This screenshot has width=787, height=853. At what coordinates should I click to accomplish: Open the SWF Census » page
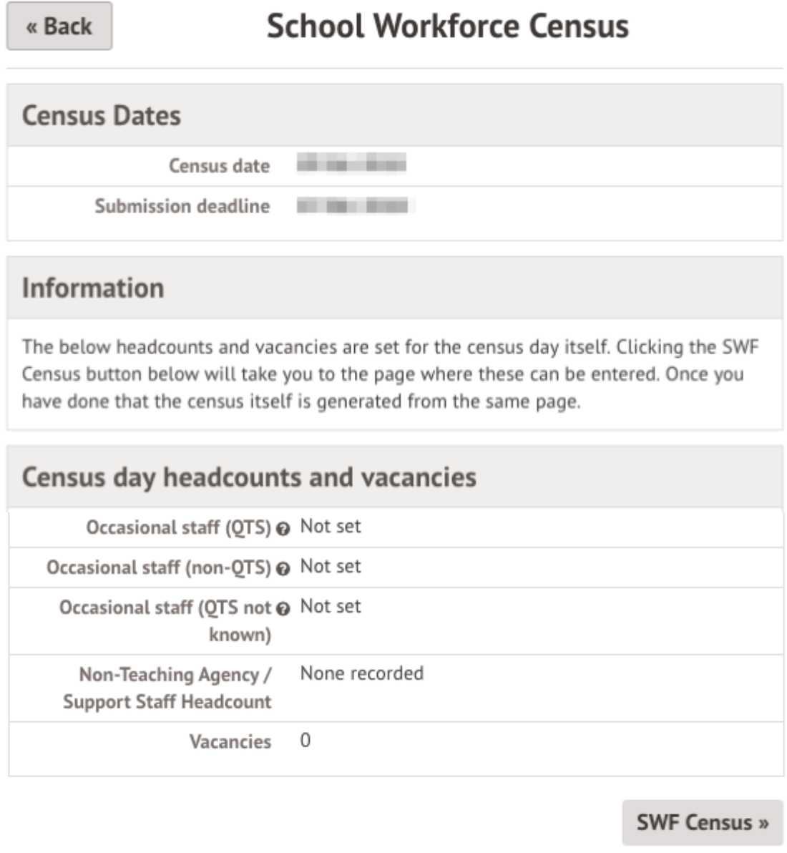click(x=702, y=822)
